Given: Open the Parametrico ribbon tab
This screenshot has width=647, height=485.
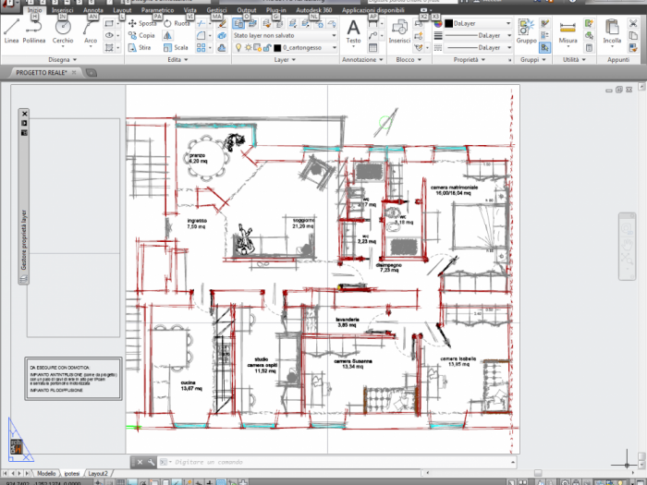Looking at the screenshot, I should tap(158, 10).
